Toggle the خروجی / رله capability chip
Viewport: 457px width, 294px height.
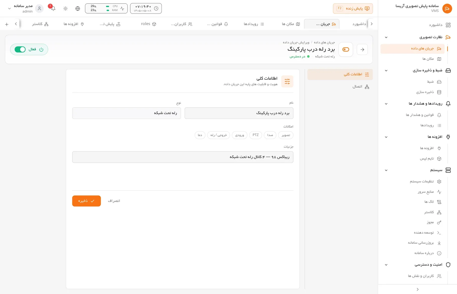point(219,135)
